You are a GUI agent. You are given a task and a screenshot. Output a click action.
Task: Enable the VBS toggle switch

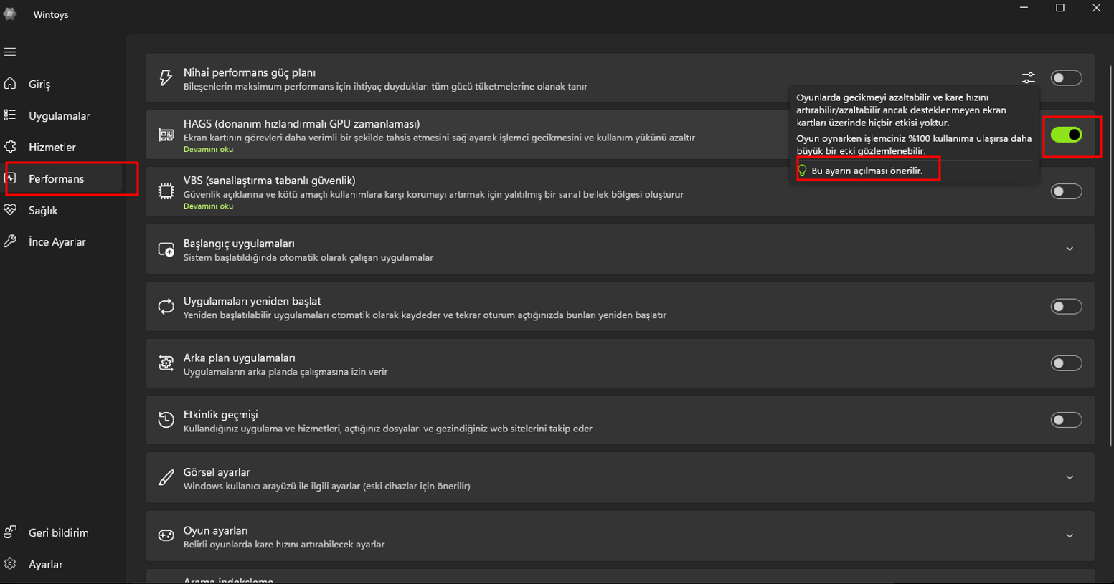pos(1066,191)
